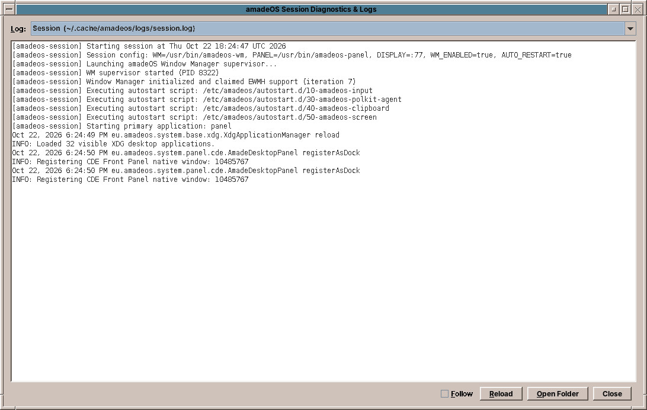Viewport: 647px width, 410px height.
Task: Click the autostart line for 40-amadeos-clipboard
Action: (x=200, y=108)
